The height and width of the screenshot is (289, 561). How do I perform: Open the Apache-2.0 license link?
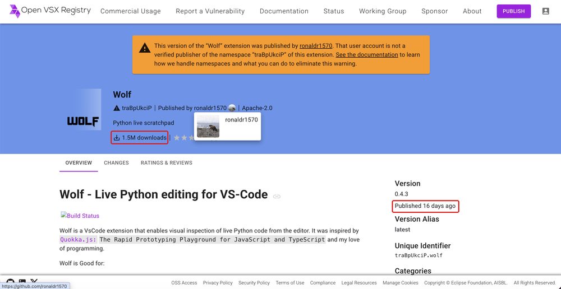click(x=257, y=108)
